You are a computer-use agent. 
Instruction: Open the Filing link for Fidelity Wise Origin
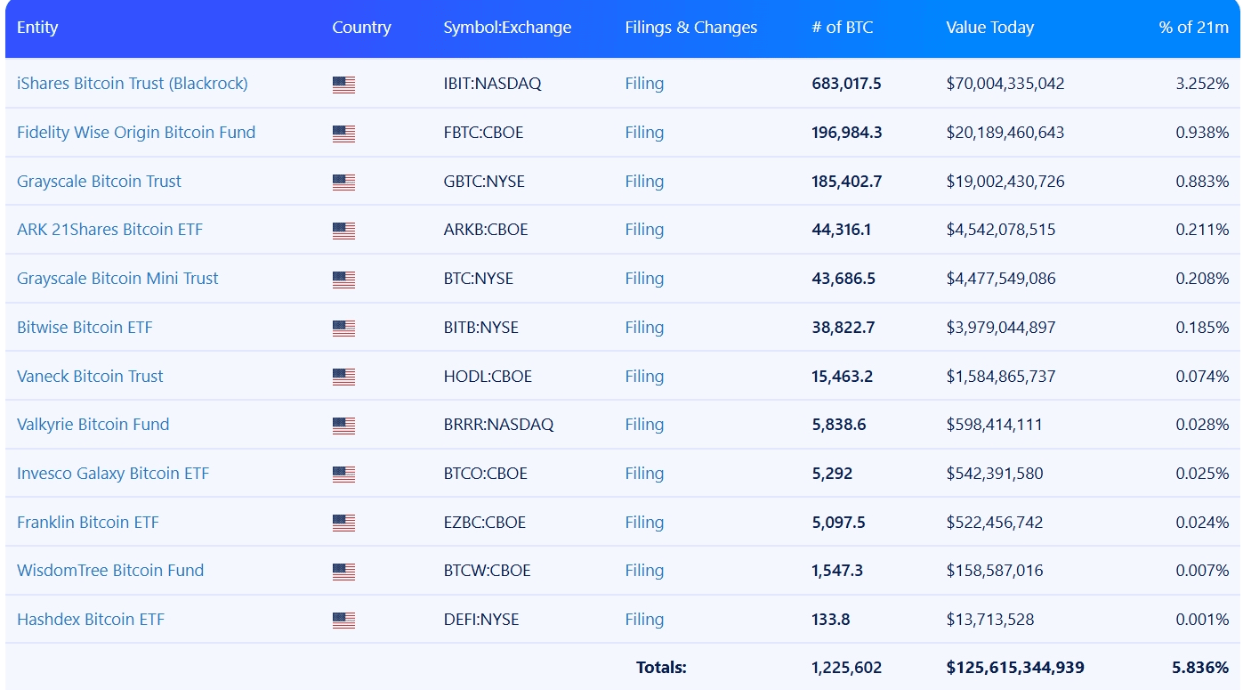tap(644, 133)
